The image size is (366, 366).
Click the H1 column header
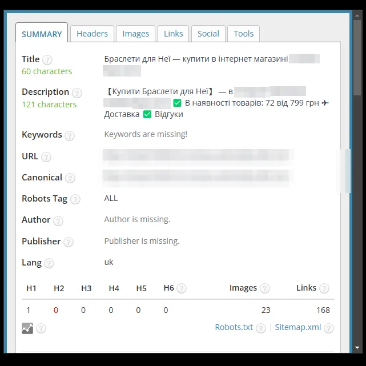point(31,288)
